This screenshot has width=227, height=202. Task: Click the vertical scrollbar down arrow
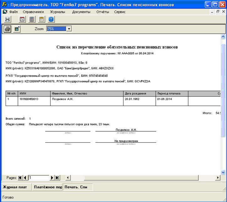tap(223, 172)
